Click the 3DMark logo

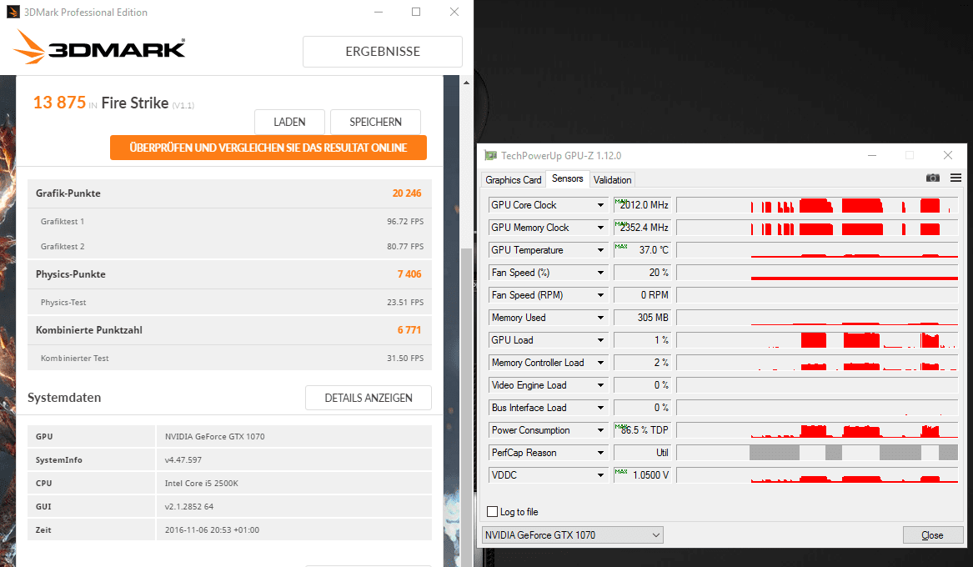tap(99, 48)
